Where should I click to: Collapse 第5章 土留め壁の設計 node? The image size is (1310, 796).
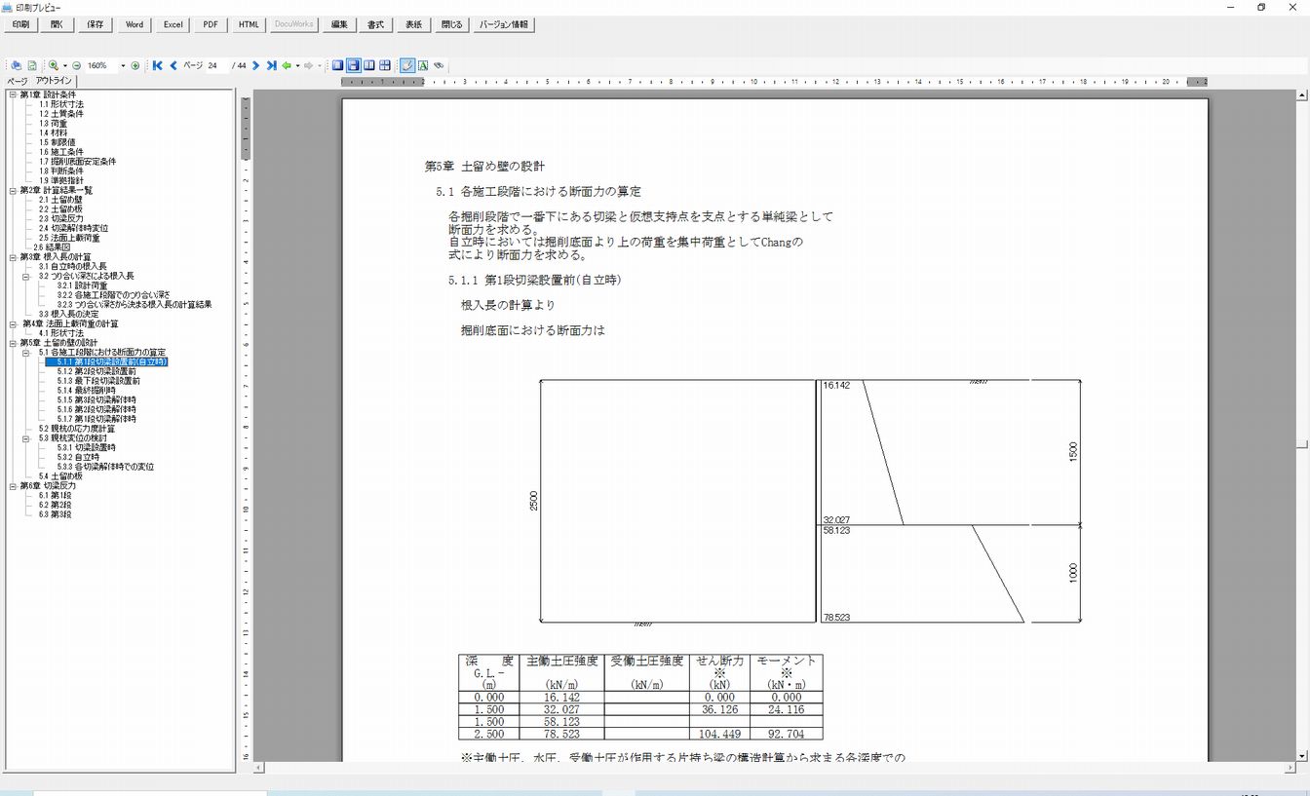(13, 343)
